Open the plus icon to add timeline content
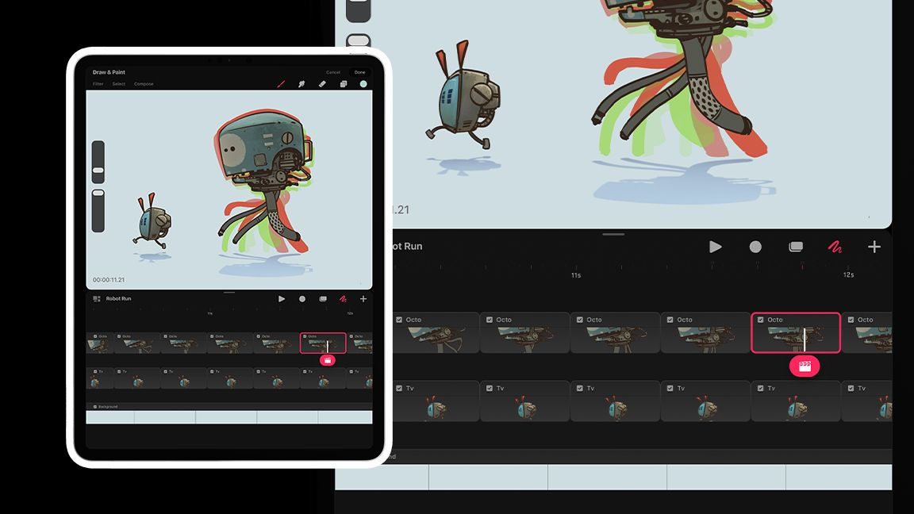 pos(363,299)
